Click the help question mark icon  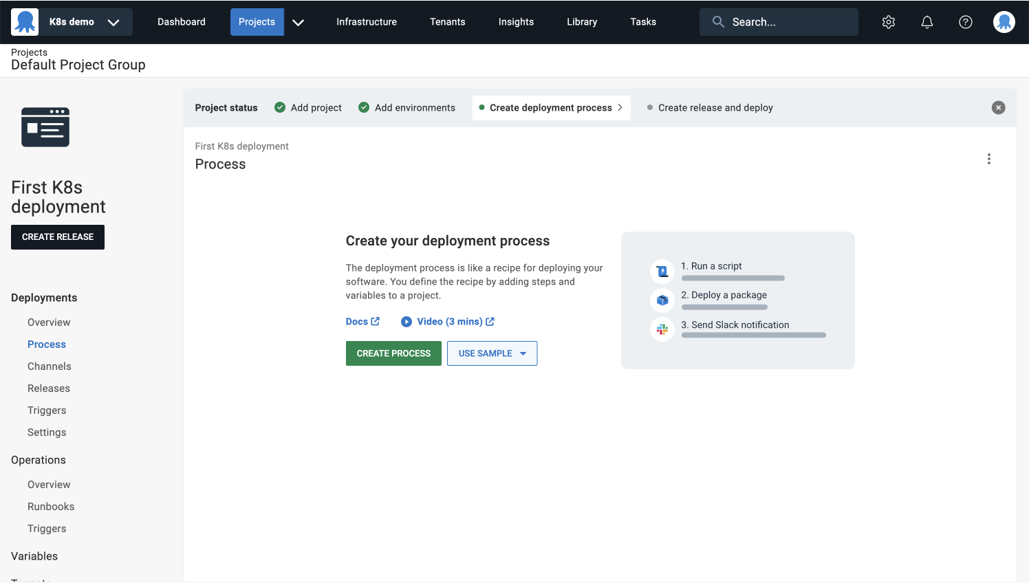pyautogui.click(x=965, y=21)
